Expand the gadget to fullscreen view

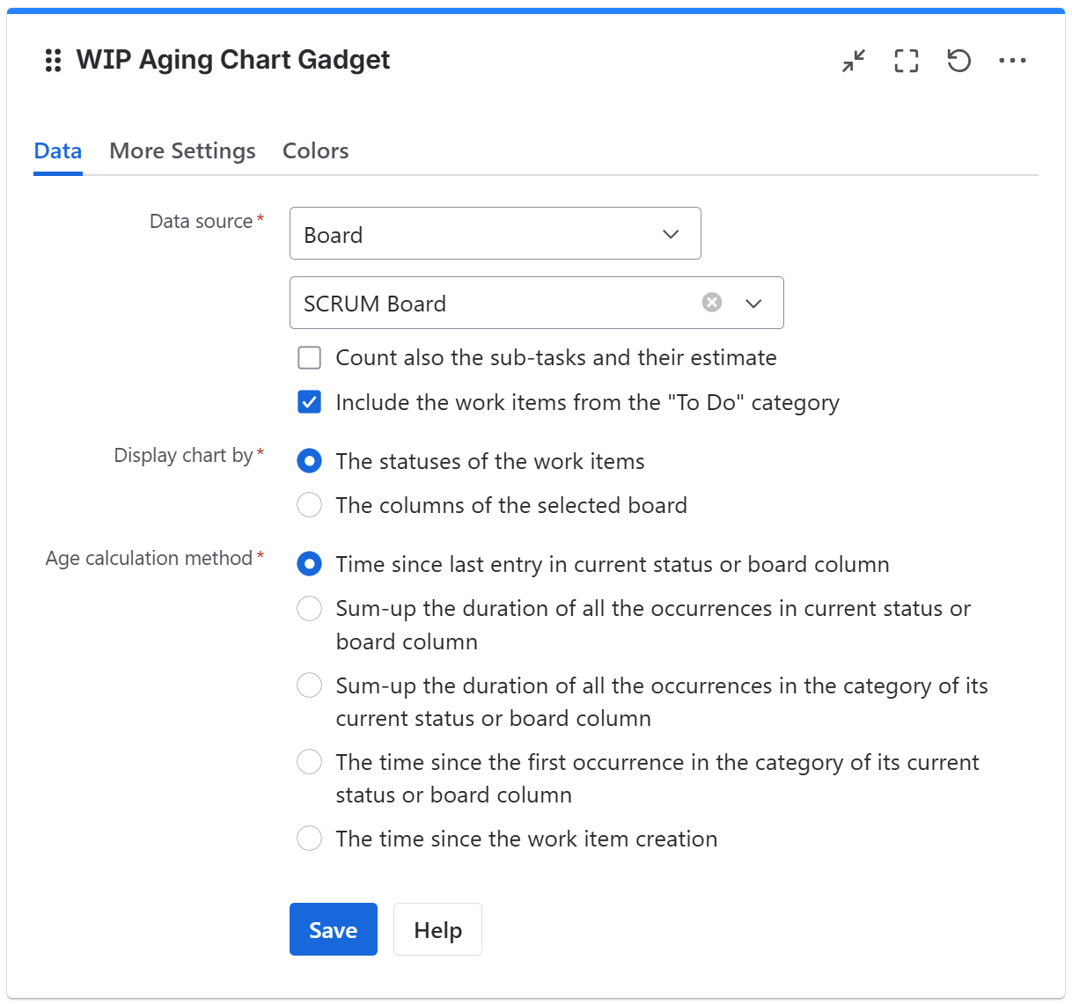point(906,61)
